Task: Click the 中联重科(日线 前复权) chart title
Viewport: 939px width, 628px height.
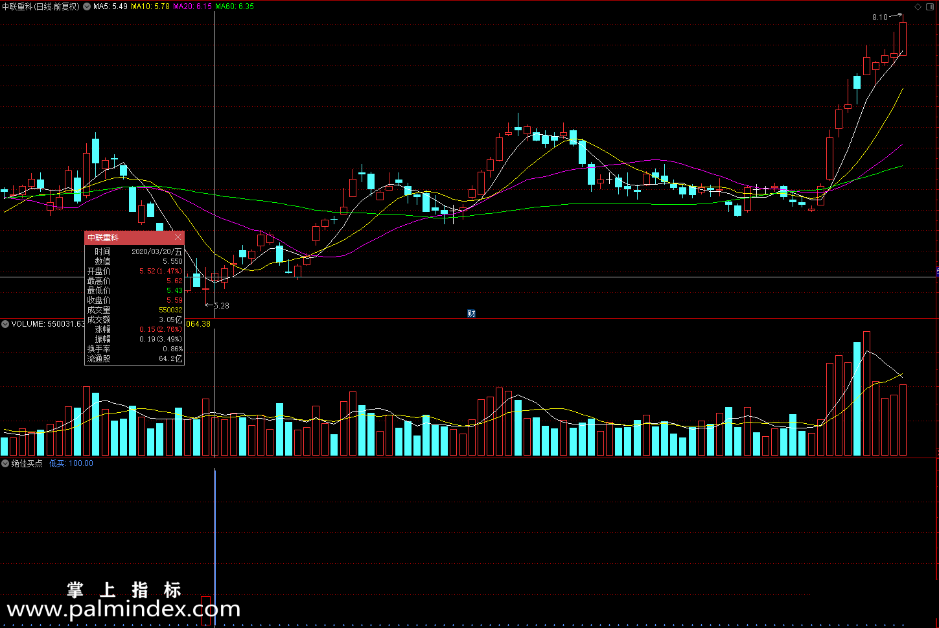Action: point(41,6)
